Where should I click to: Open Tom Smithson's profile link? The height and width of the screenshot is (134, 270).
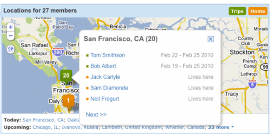tap(108, 55)
